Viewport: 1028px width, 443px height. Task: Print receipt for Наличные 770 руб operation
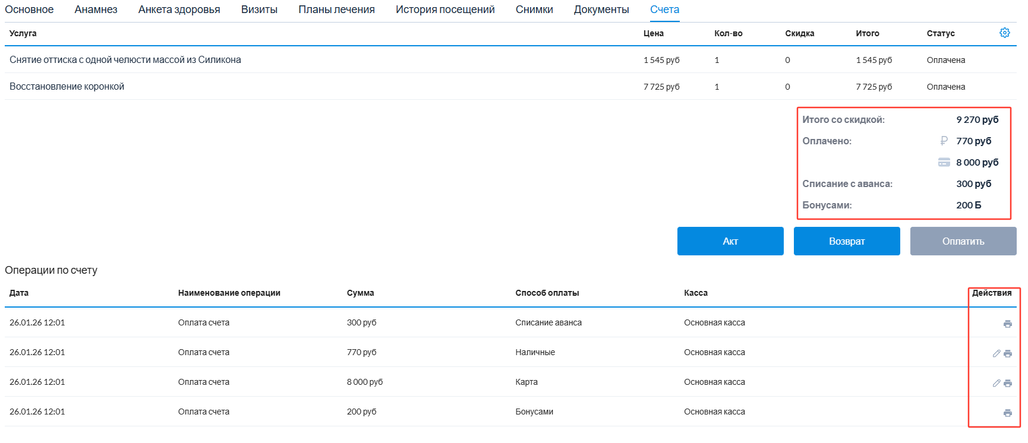tap(1008, 353)
